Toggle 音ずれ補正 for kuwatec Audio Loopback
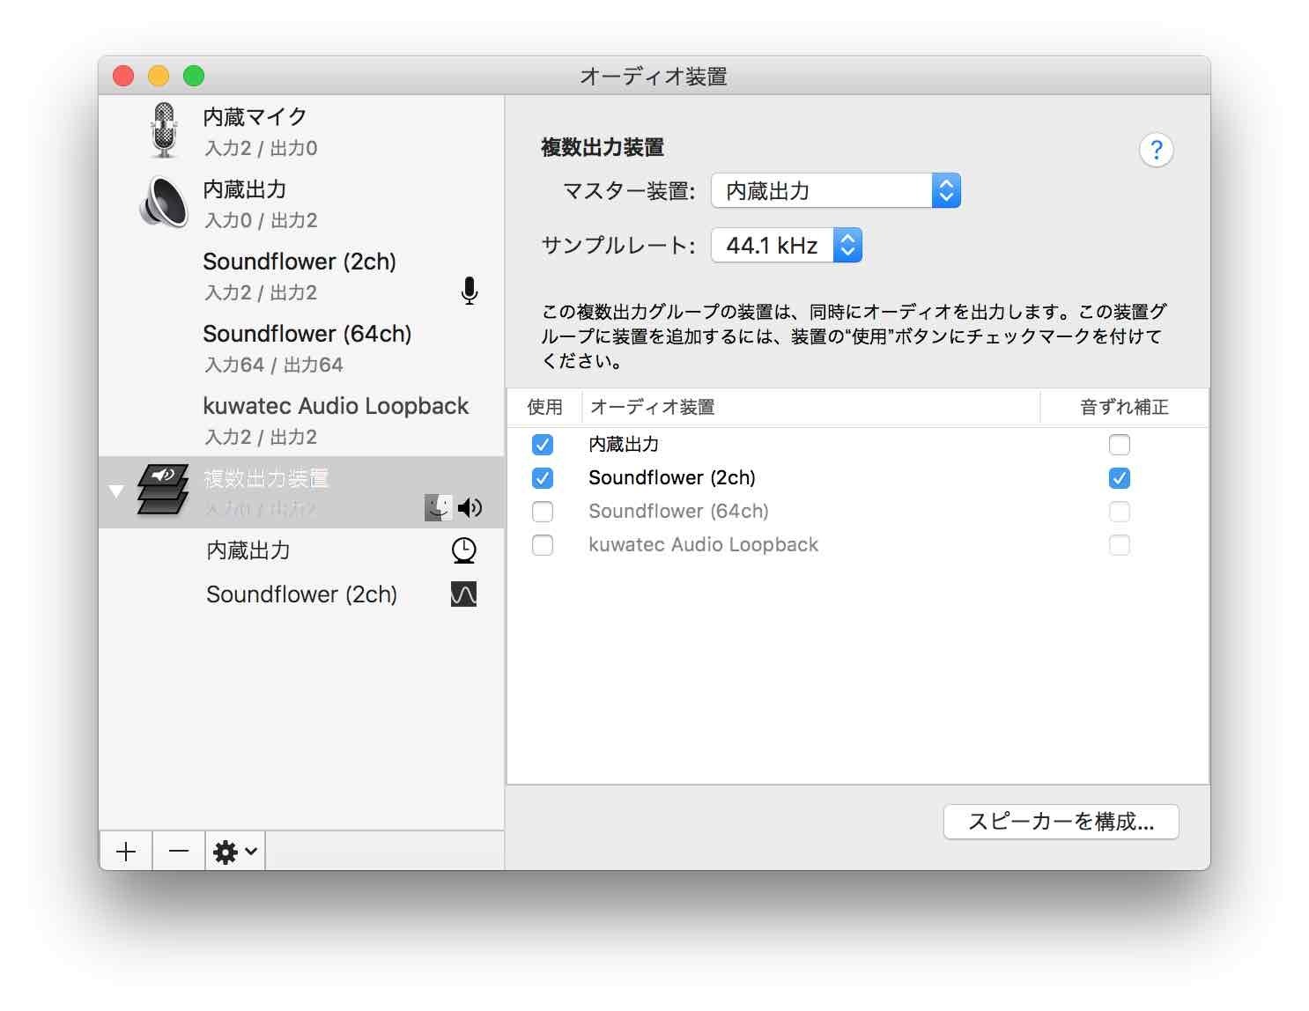The image size is (1309, 1011). (x=1119, y=545)
